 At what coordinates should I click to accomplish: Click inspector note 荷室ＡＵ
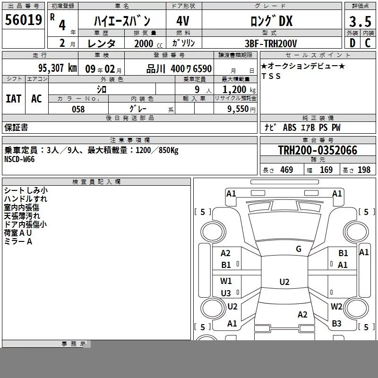(18, 233)
